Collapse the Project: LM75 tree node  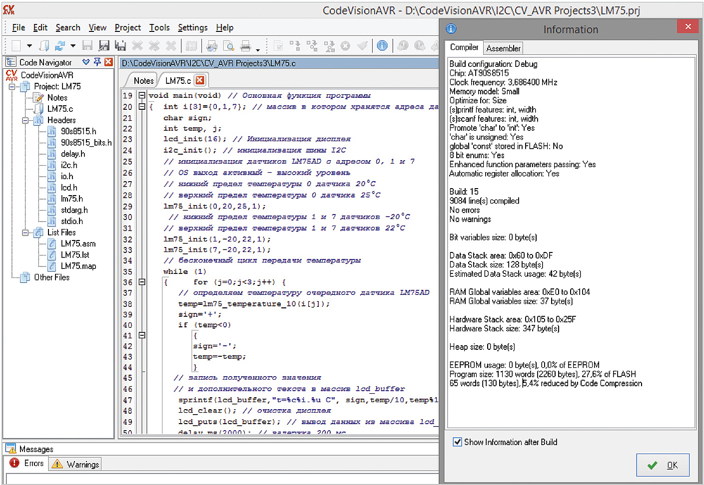[x=11, y=86]
